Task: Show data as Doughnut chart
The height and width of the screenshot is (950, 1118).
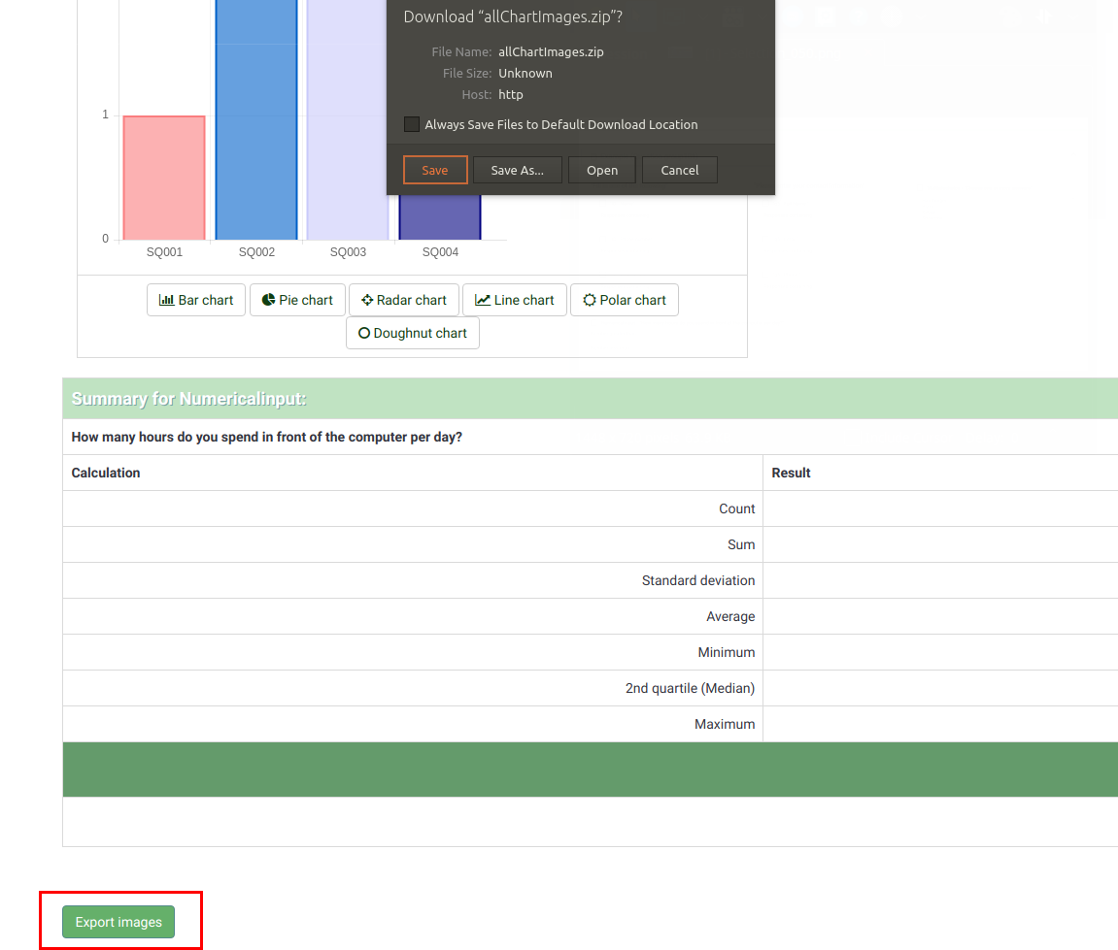Action: pyautogui.click(x=413, y=333)
